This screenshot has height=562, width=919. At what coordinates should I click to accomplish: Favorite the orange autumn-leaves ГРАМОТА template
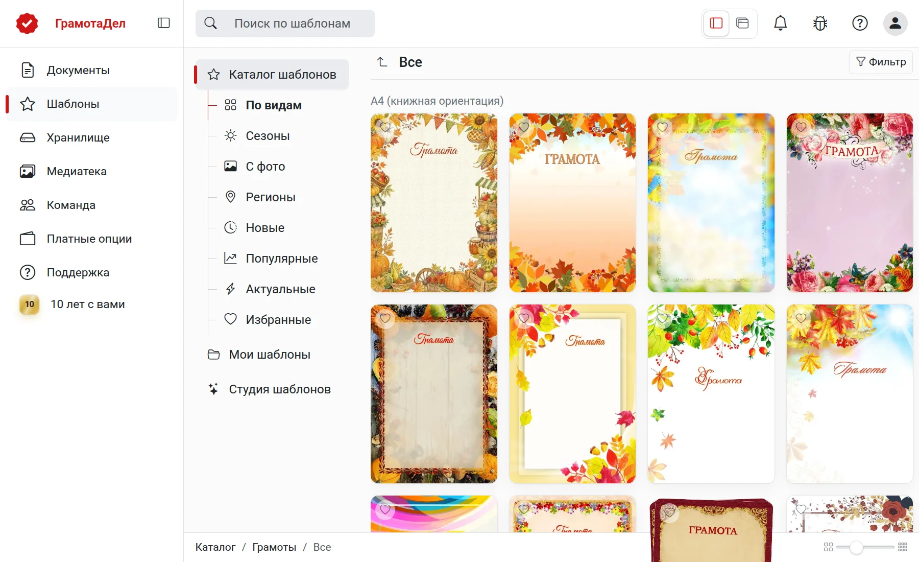[524, 127]
